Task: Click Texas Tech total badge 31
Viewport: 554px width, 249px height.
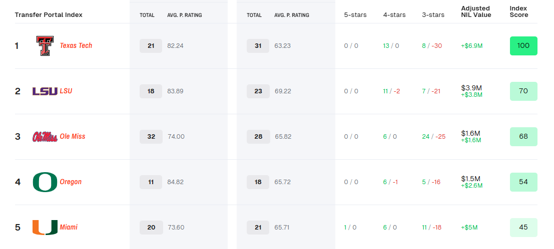Action: point(258,46)
